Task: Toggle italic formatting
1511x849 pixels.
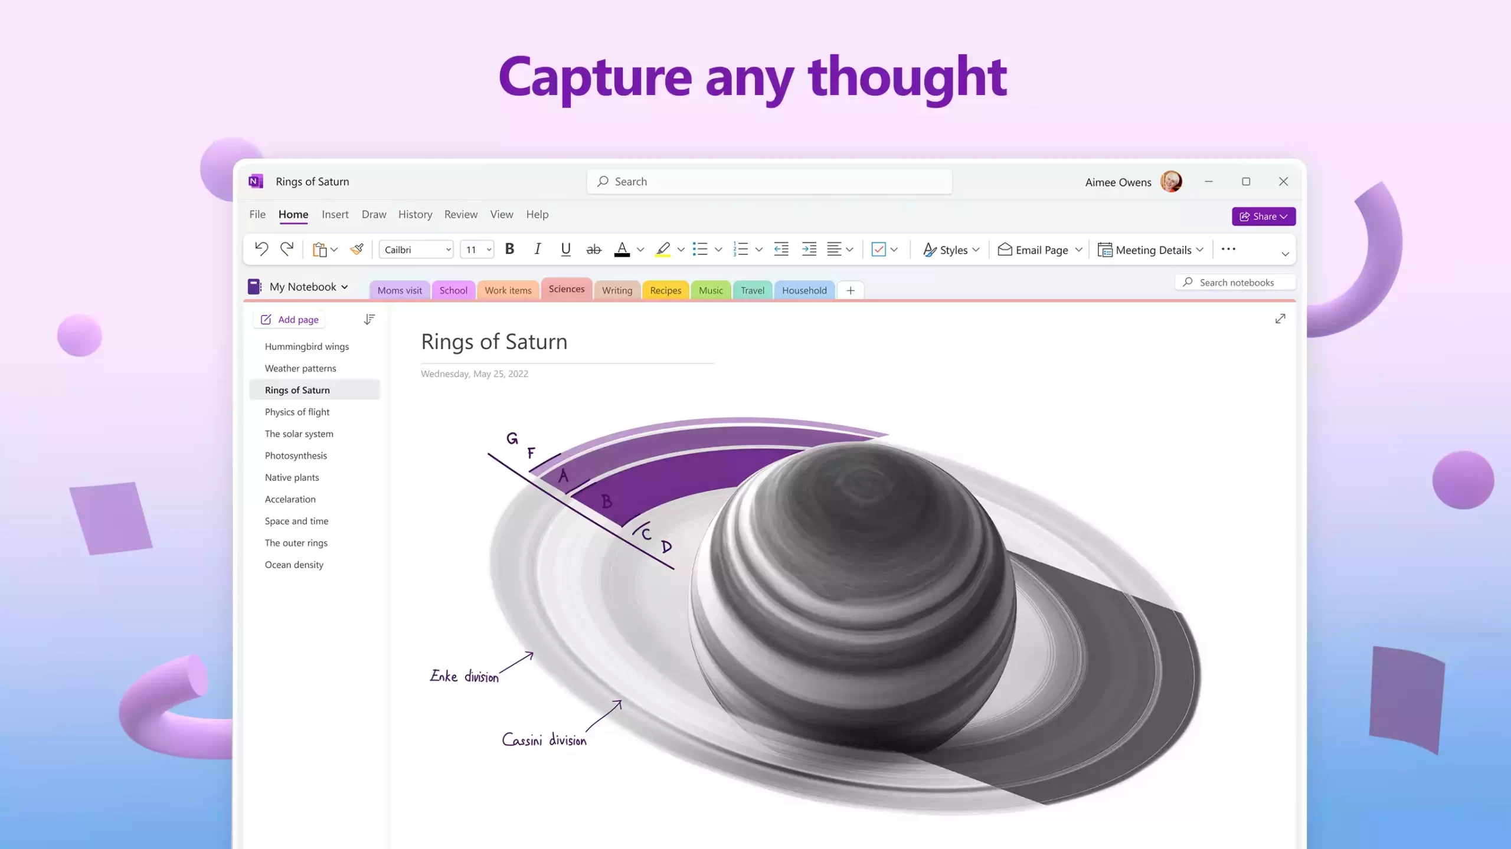Action: [537, 249]
